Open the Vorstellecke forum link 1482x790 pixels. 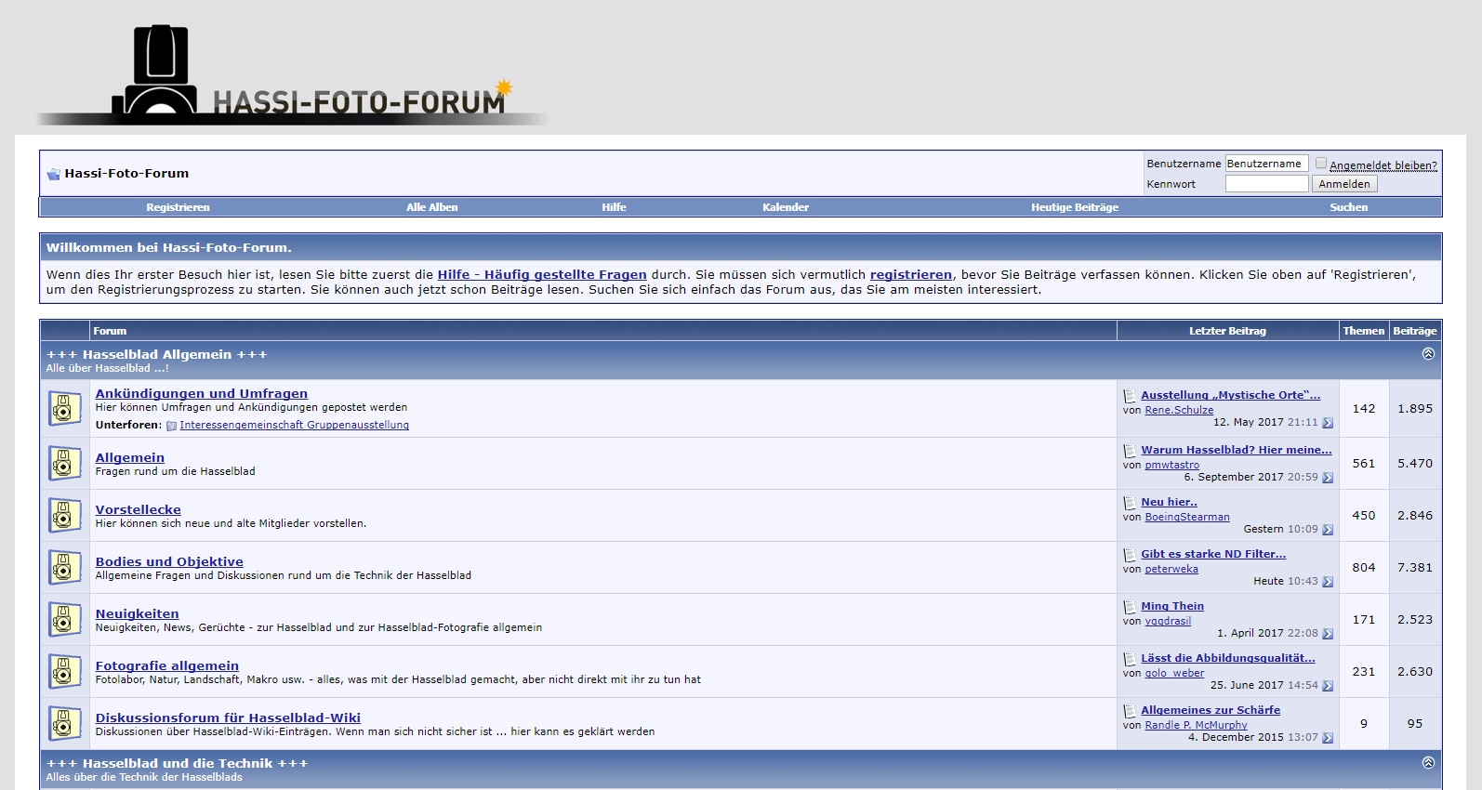tap(139, 510)
